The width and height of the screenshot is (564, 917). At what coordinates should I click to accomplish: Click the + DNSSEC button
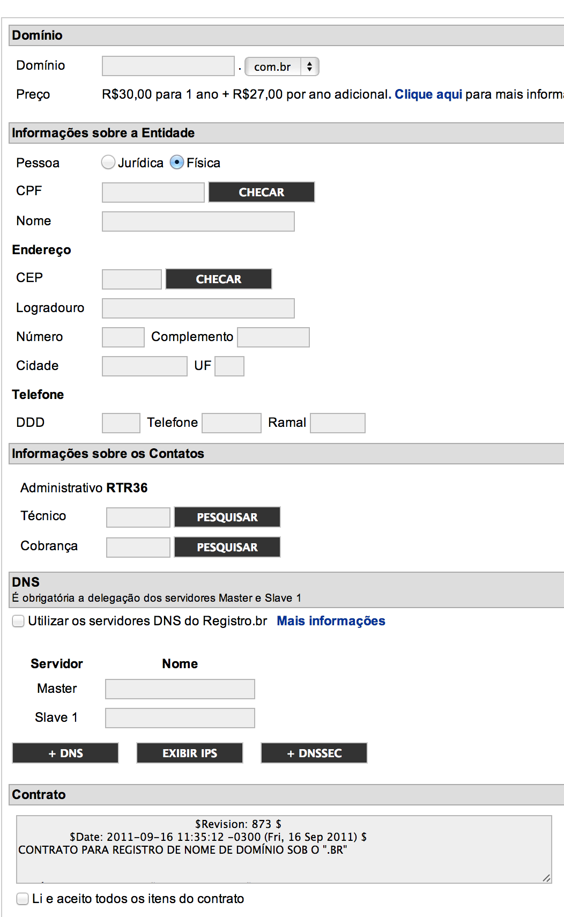click(x=314, y=753)
